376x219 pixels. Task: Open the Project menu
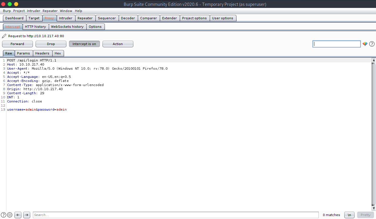pyautogui.click(x=19, y=11)
